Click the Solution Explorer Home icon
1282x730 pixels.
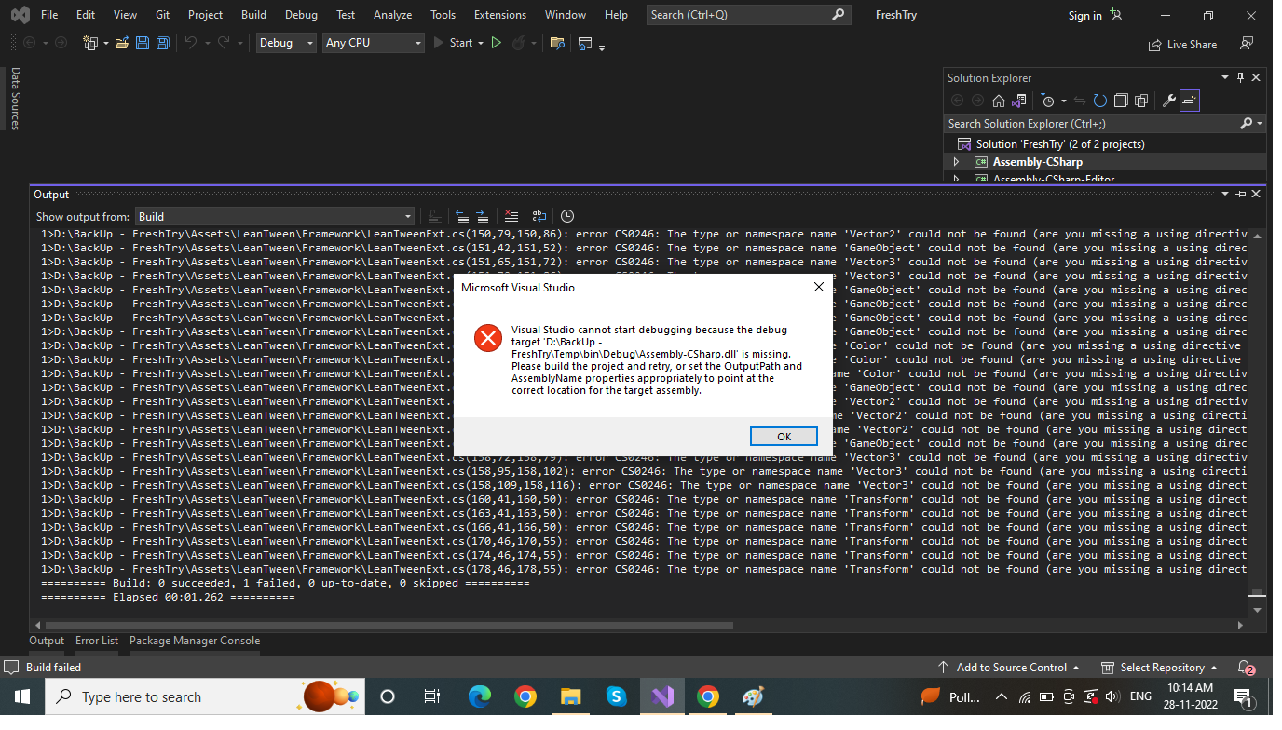(x=998, y=101)
